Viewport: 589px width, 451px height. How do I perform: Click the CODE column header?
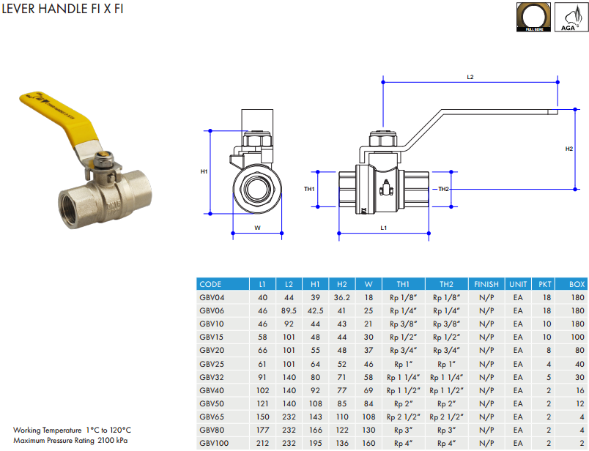pyautogui.click(x=210, y=284)
